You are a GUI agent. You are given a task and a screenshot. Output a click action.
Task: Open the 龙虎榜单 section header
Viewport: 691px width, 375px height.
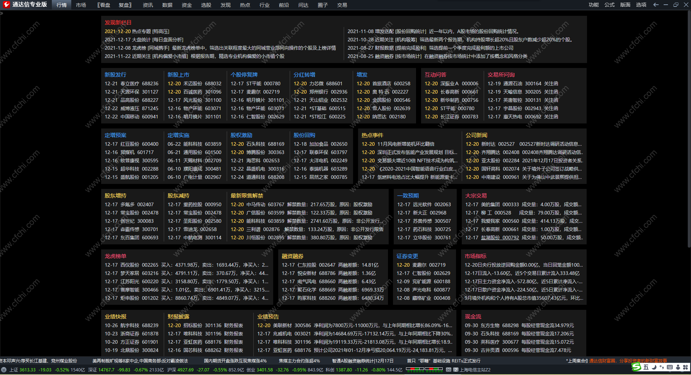pyautogui.click(x=116, y=256)
